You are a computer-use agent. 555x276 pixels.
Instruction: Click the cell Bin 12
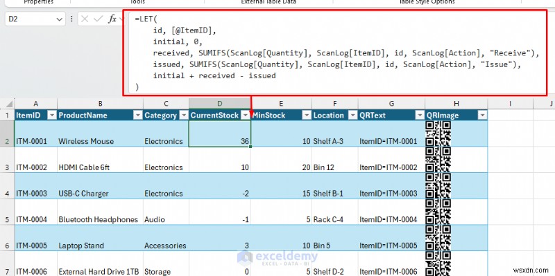click(x=335, y=160)
